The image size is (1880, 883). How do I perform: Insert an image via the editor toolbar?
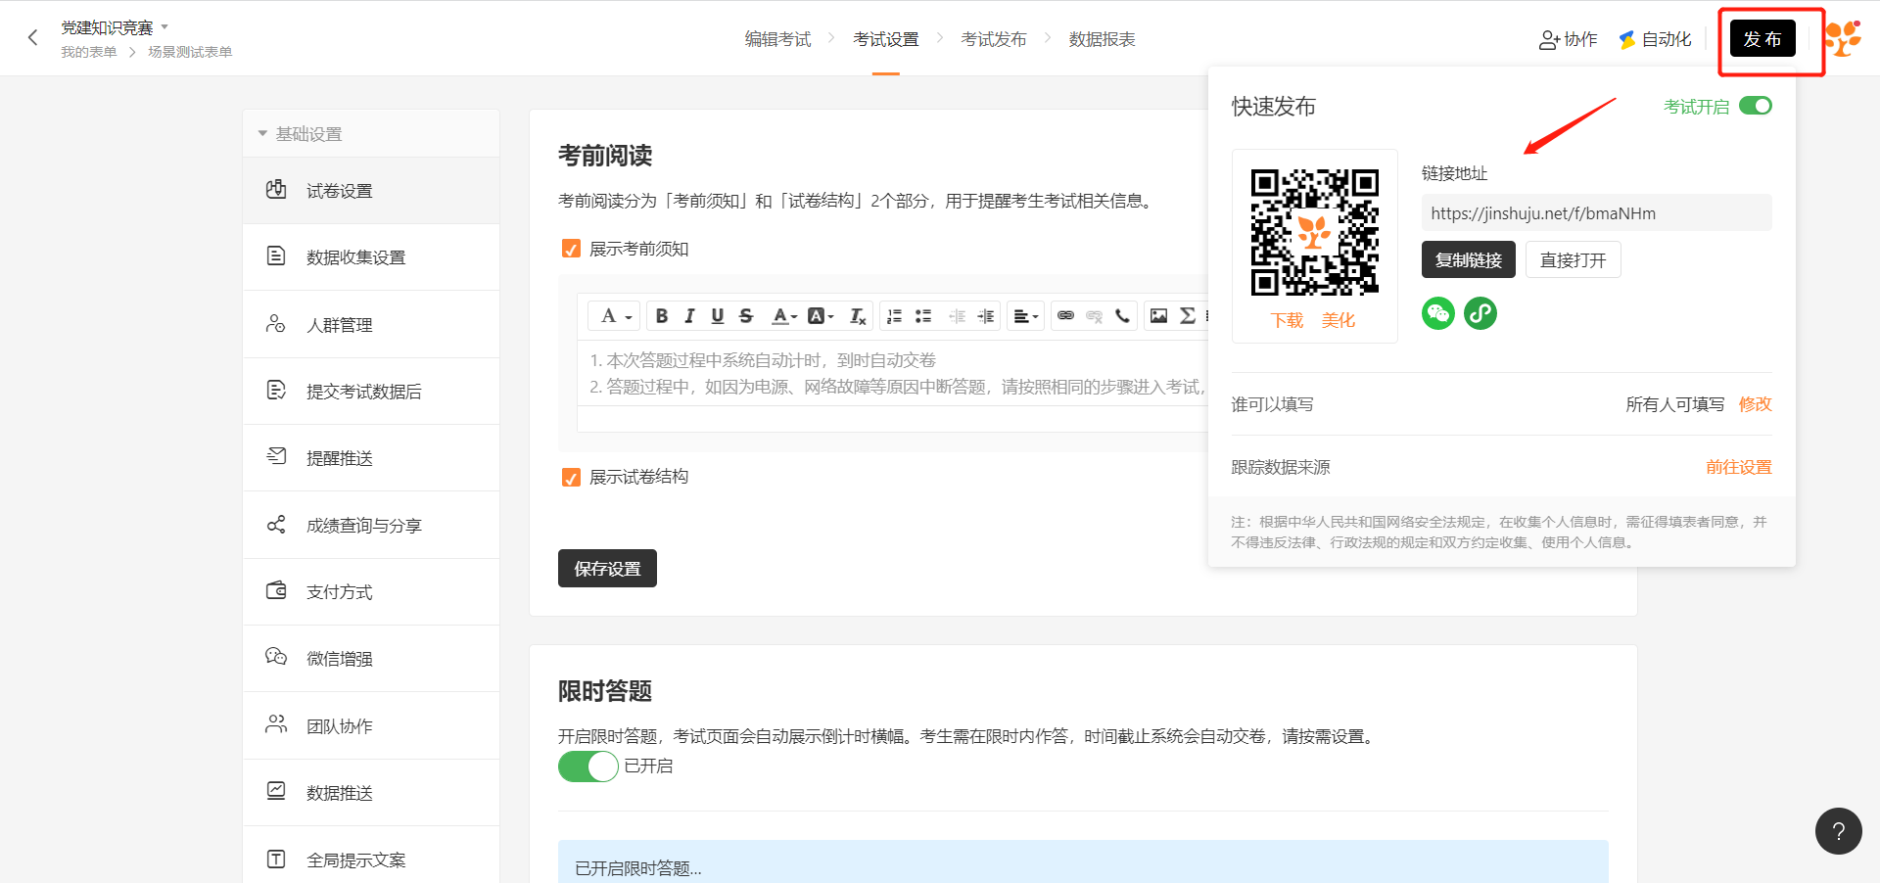coord(1158,316)
